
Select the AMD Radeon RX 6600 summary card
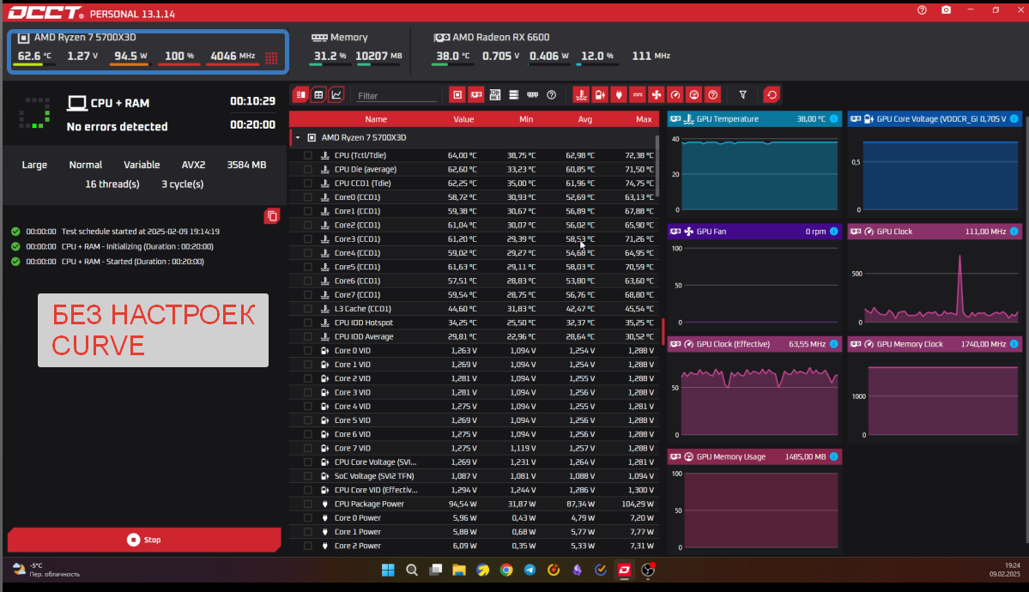coord(553,51)
